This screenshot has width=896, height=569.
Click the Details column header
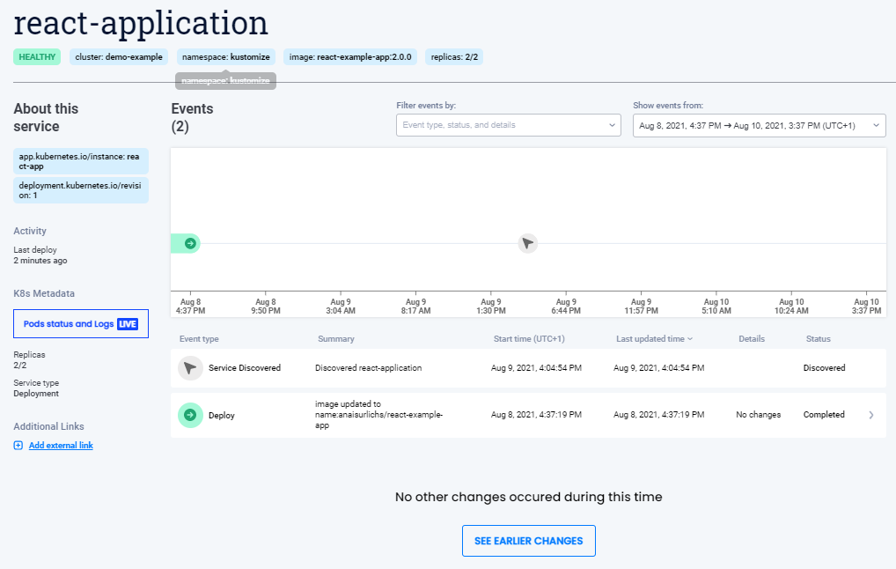click(752, 339)
